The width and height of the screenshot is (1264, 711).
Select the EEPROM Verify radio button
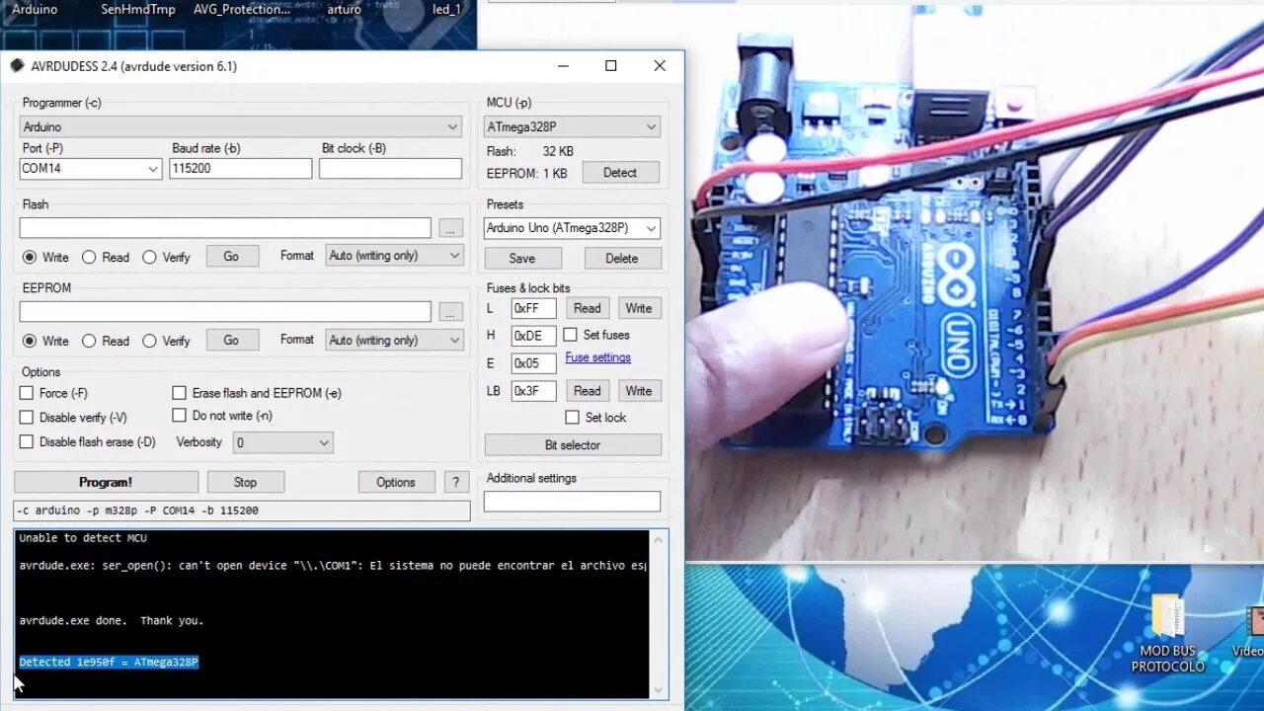click(149, 341)
